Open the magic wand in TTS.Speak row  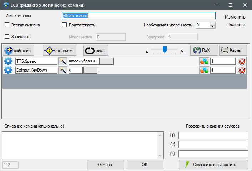[63, 61]
